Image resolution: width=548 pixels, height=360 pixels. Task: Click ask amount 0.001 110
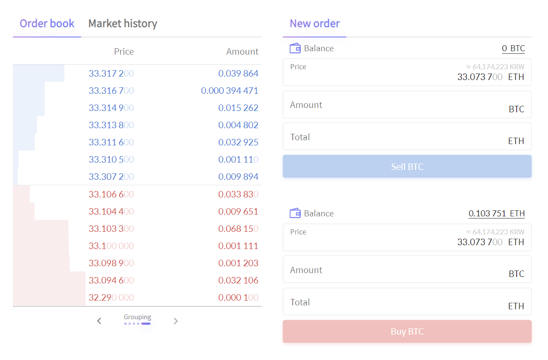239,160
